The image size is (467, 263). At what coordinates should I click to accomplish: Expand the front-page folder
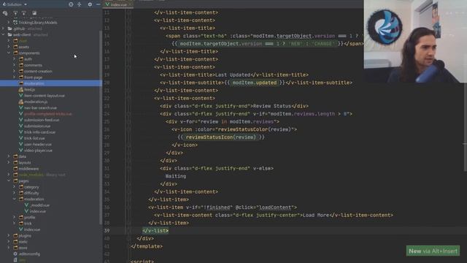tap(14, 77)
